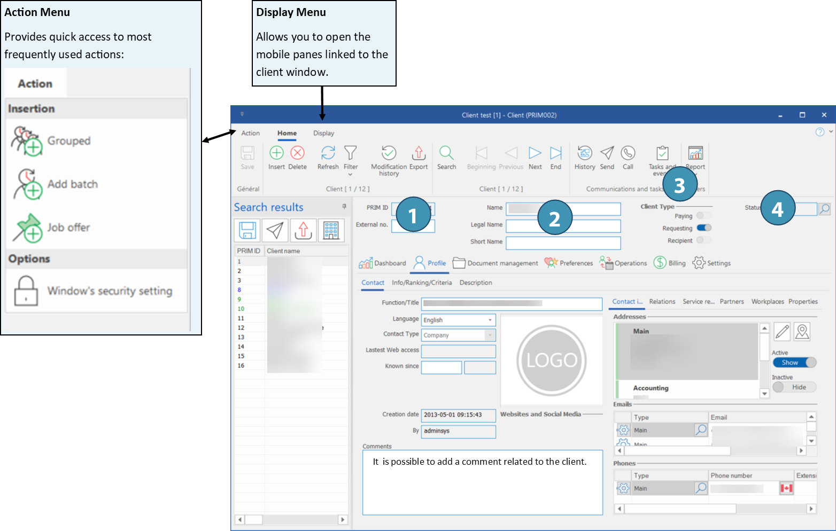
Task: Open the Contact Type combo box
Action: pyautogui.click(x=490, y=335)
